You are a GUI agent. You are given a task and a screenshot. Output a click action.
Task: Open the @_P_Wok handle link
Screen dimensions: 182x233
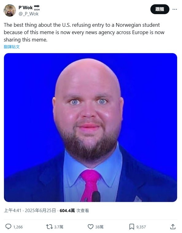tap(29, 14)
